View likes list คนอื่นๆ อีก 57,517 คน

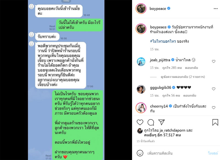[163, 135]
